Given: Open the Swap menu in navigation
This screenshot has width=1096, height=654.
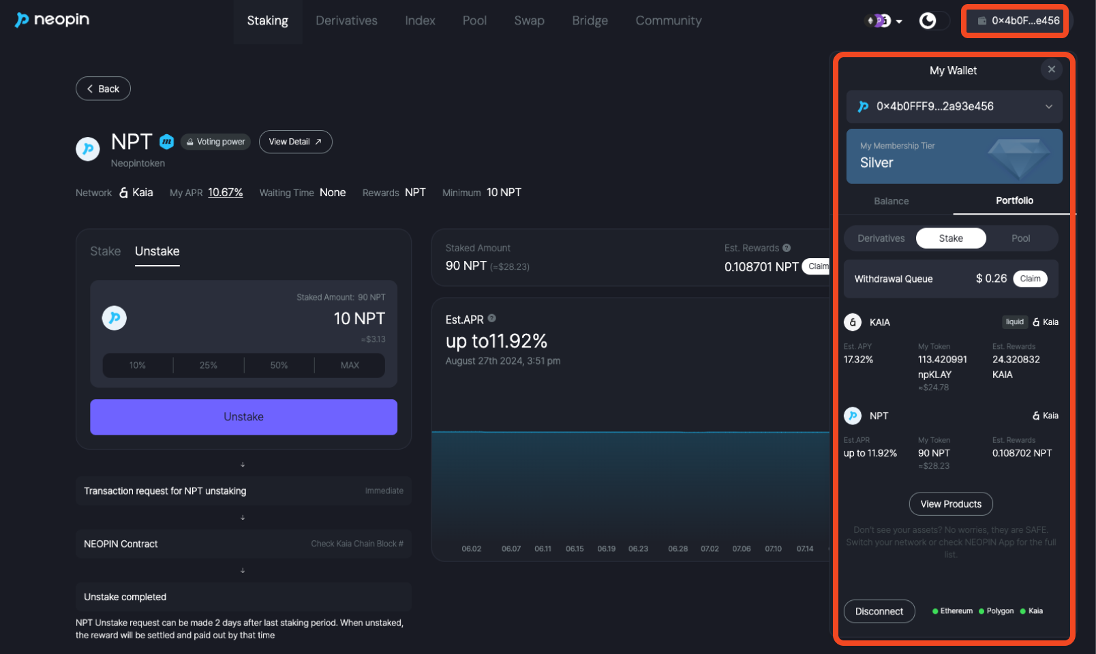Looking at the screenshot, I should click(x=529, y=21).
